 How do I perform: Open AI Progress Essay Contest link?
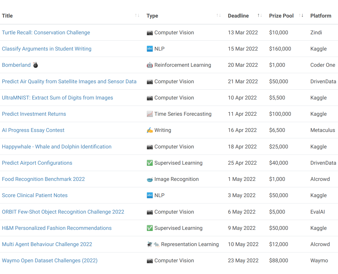[x=33, y=130]
